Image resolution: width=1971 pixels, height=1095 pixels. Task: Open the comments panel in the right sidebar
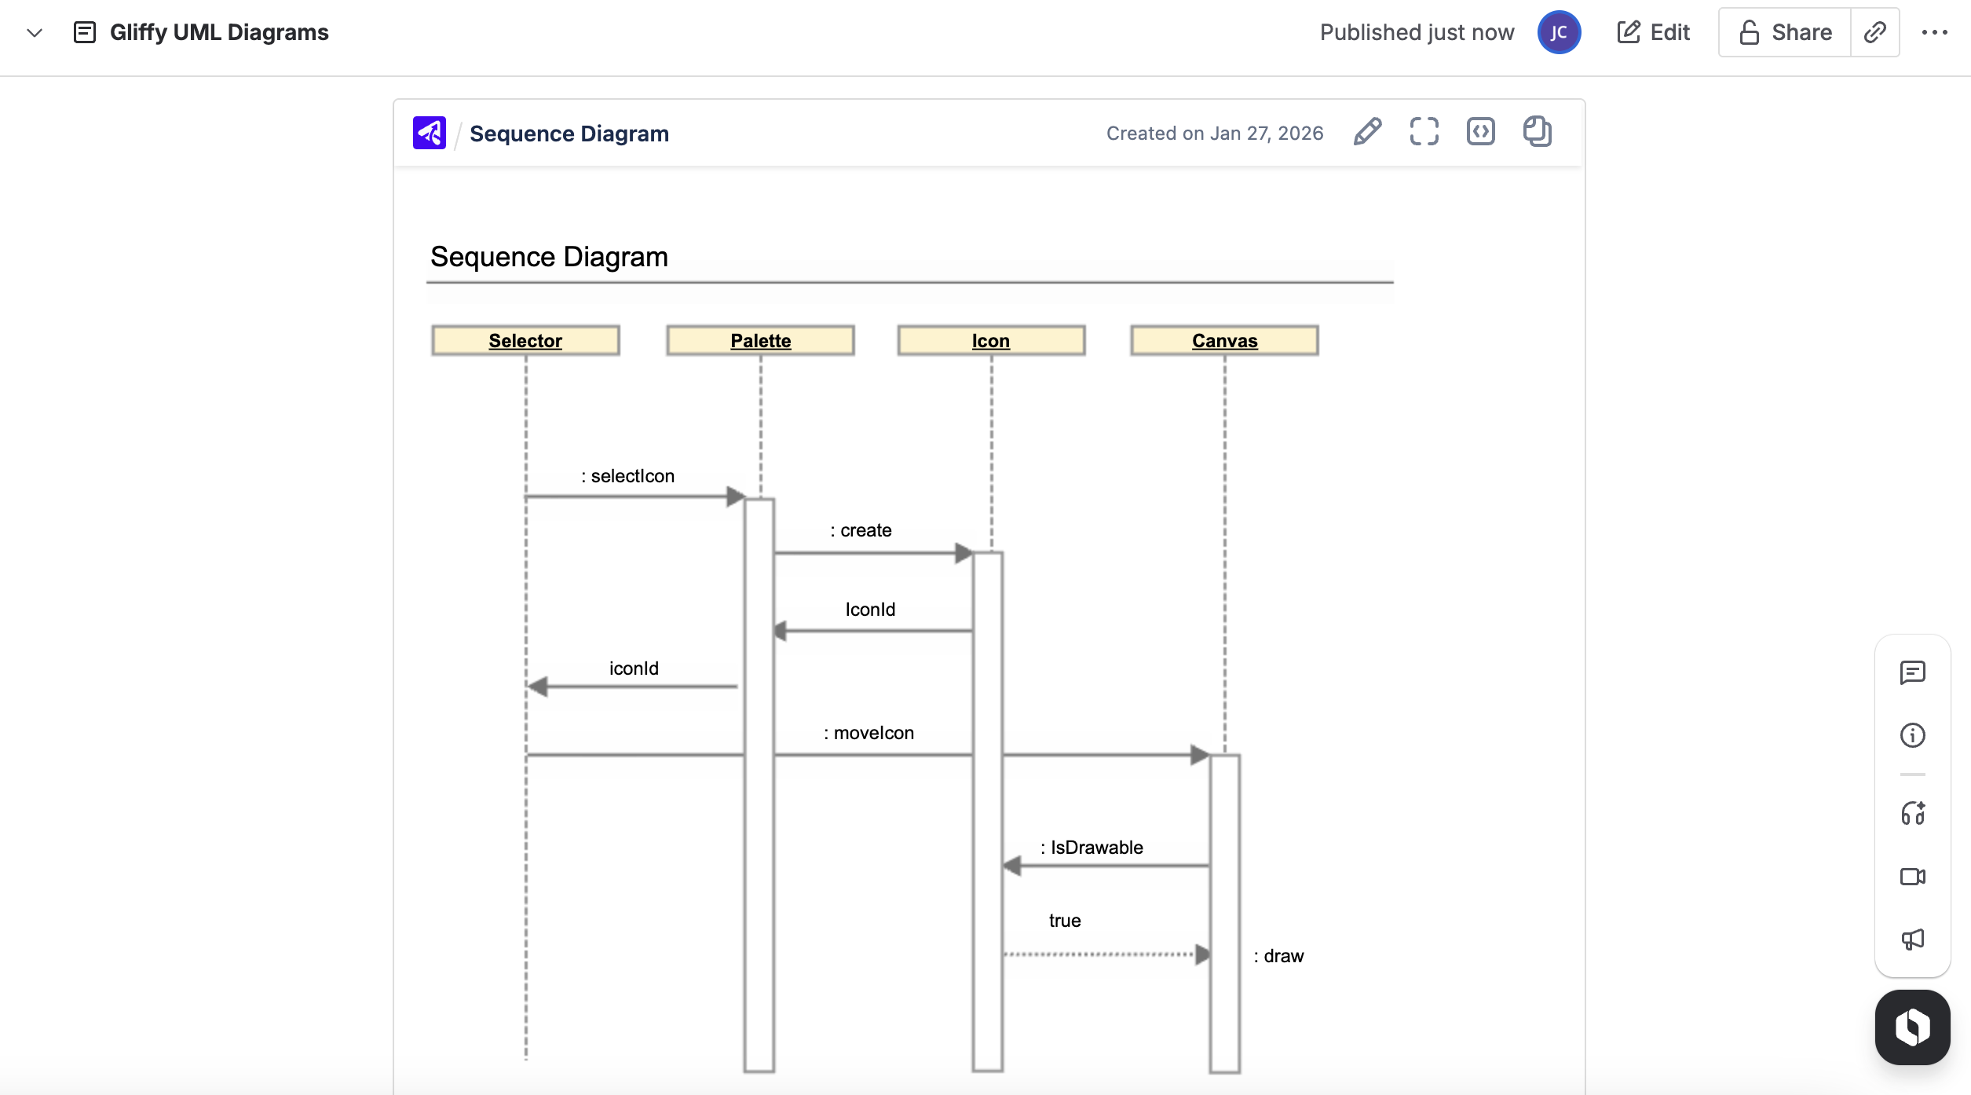coord(1913,672)
